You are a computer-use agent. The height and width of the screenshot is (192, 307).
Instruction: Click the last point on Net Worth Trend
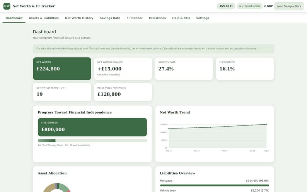[266, 124]
